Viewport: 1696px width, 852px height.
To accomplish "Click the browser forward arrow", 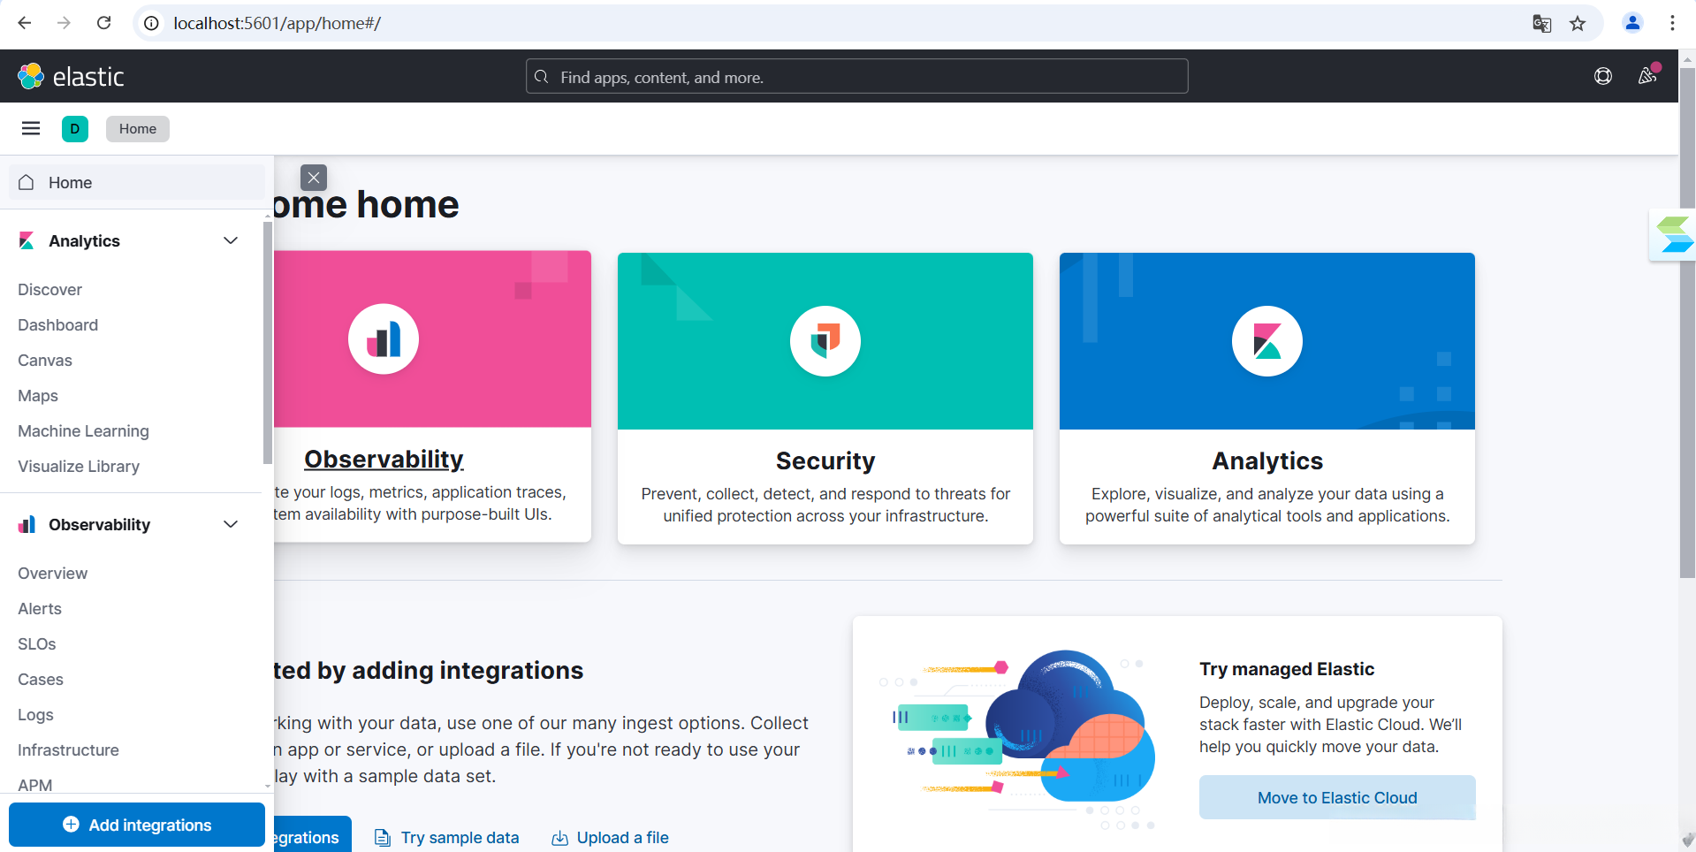I will (x=64, y=23).
